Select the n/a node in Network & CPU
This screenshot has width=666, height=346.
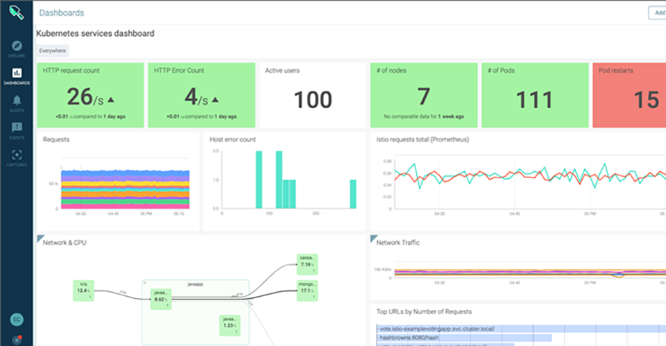[x=83, y=290]
